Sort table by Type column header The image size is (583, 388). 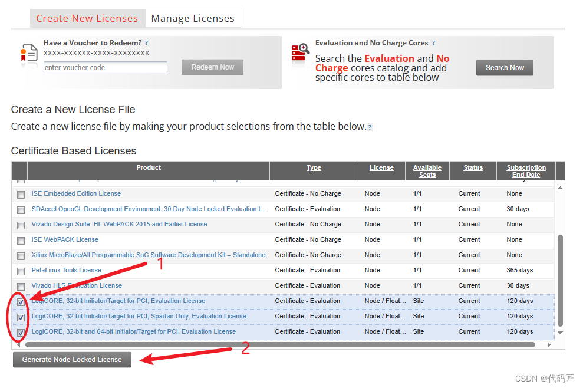click(314, 168)
